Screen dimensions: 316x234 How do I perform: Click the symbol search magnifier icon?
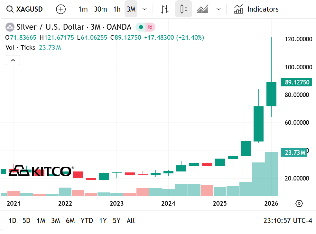point(9,9)
